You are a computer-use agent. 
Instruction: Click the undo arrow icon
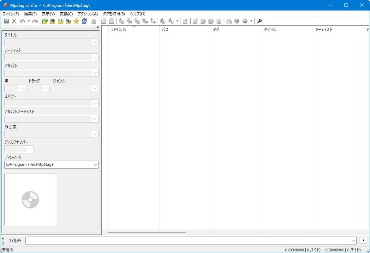point(22,21)
